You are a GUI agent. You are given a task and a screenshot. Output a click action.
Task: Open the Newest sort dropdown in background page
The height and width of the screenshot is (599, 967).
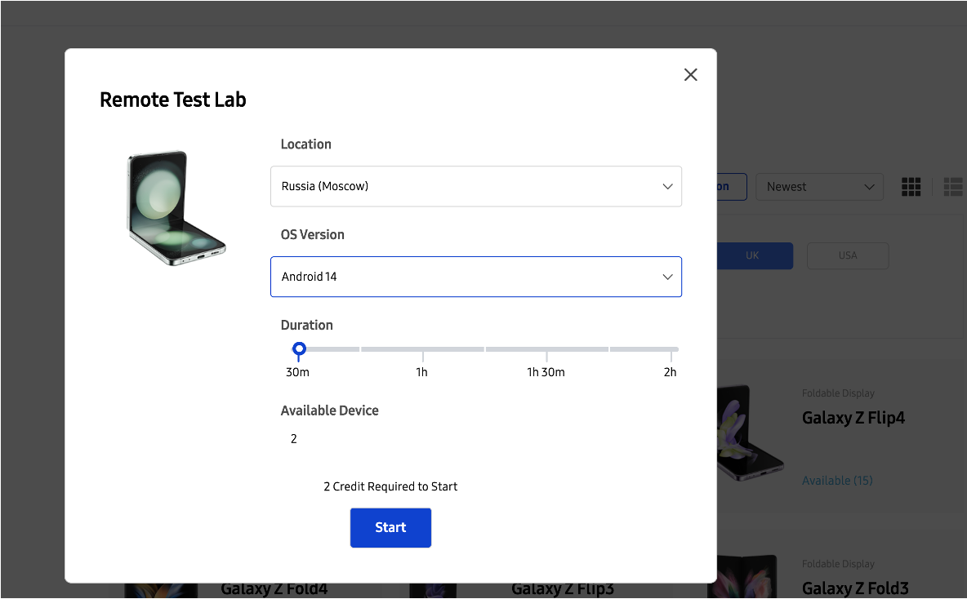coord(820,187)
